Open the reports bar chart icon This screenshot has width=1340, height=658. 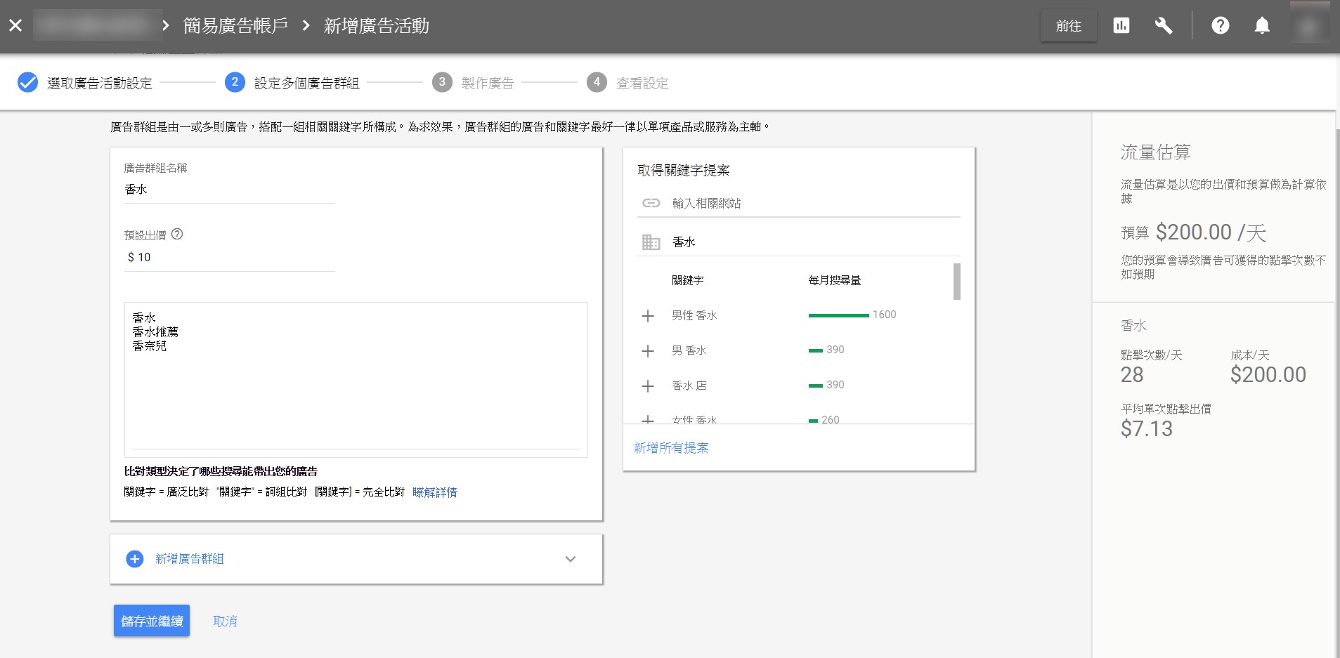(x=1121, y=26)
